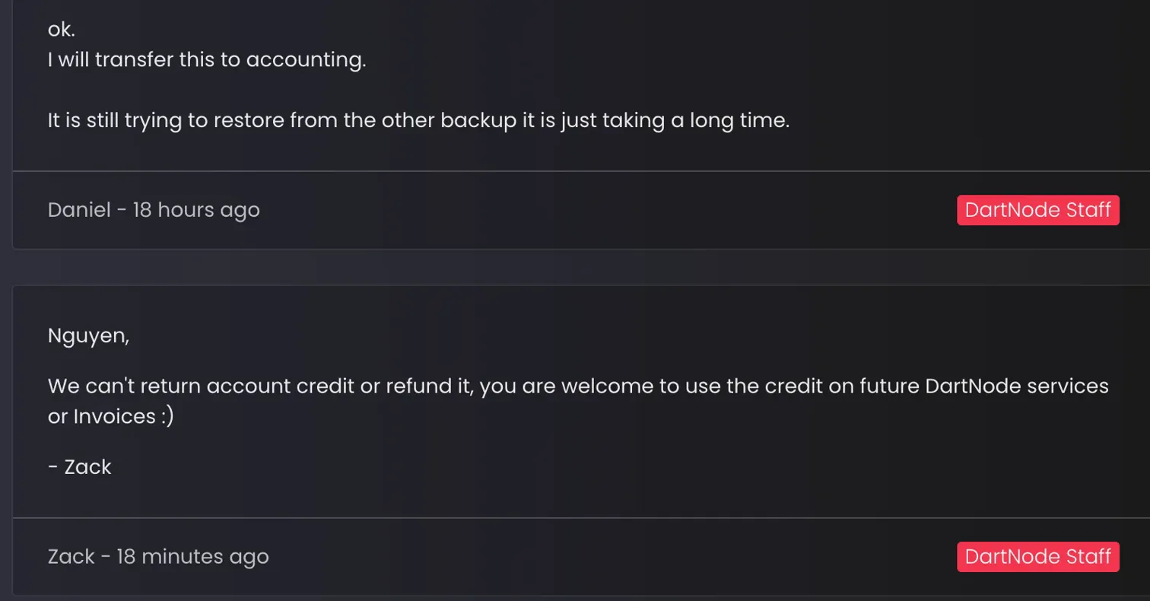Click the "Nguyen," greeting in Zack's message
The width and height of the screenshot is (1150, 601).
point(88,335)
